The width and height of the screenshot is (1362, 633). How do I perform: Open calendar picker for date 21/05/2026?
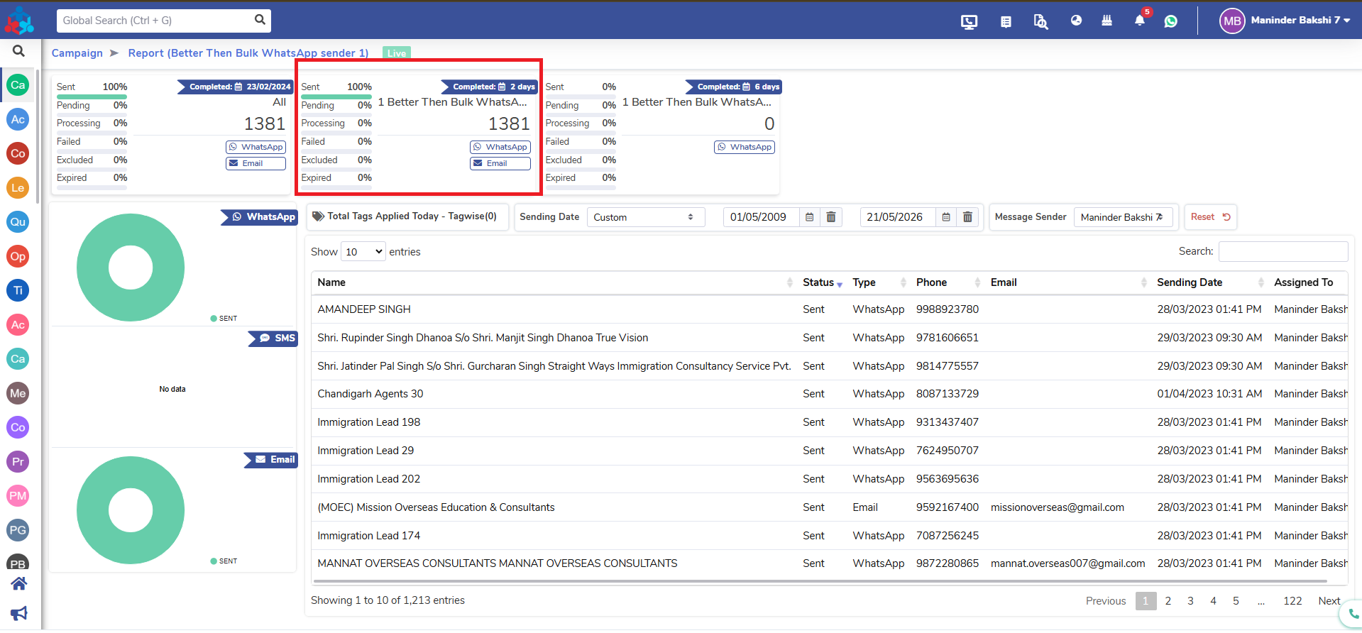pyautogui.click(x=946, y=217)
